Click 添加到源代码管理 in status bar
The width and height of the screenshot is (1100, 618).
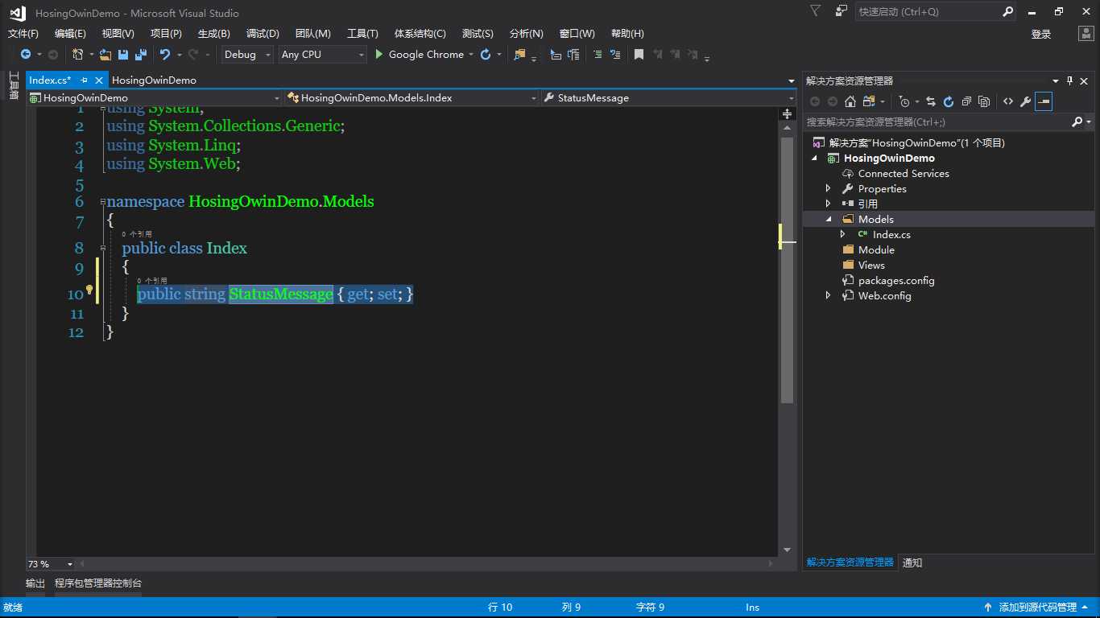click(x=1037, y=608)
